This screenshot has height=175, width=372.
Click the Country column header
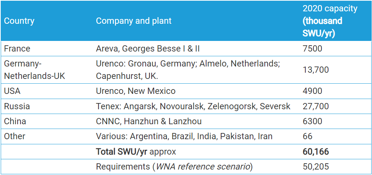(x=19, y=21)
